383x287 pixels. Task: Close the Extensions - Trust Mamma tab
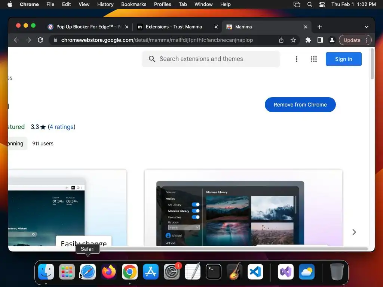[216, 27]
